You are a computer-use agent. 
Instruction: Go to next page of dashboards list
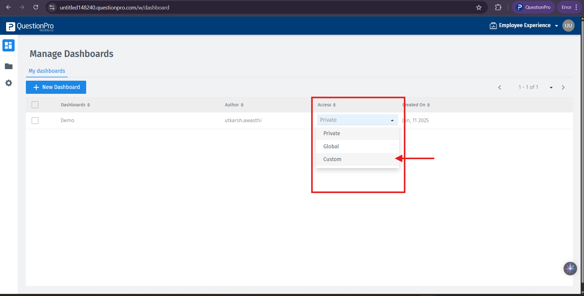[563, 87]
